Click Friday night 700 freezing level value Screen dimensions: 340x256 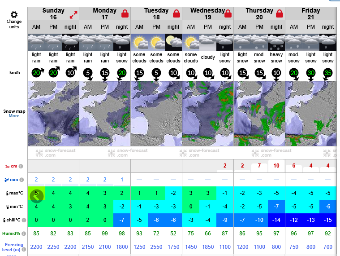(x=328, y=247)
